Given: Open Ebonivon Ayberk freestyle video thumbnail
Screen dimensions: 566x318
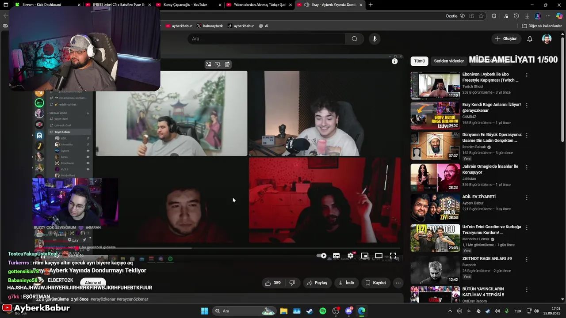Looking at the screenshot, I should coord(435,86).
